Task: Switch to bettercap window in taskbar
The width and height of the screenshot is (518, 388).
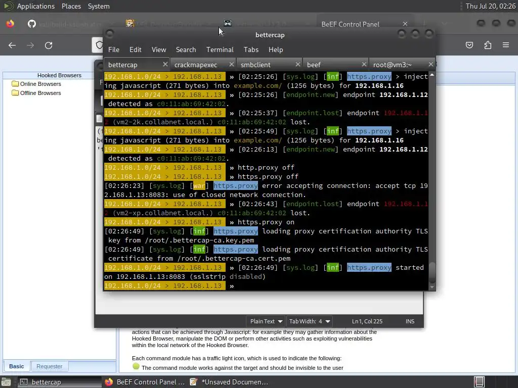Action: [x=59, y=382]
